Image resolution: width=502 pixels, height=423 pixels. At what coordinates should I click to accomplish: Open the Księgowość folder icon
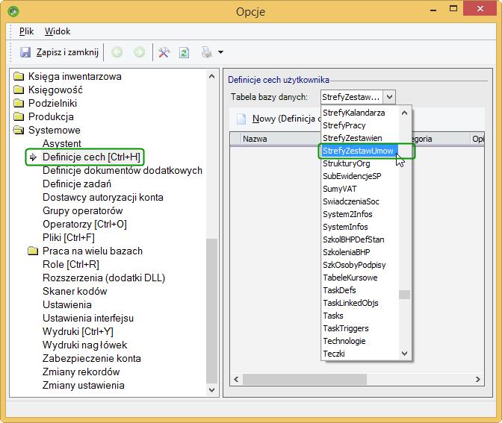(19, 90)
